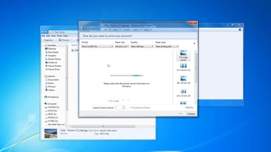271x152 pixels.
Task: Open the File menu in Explorer
Action: click(x=44, y=36)
